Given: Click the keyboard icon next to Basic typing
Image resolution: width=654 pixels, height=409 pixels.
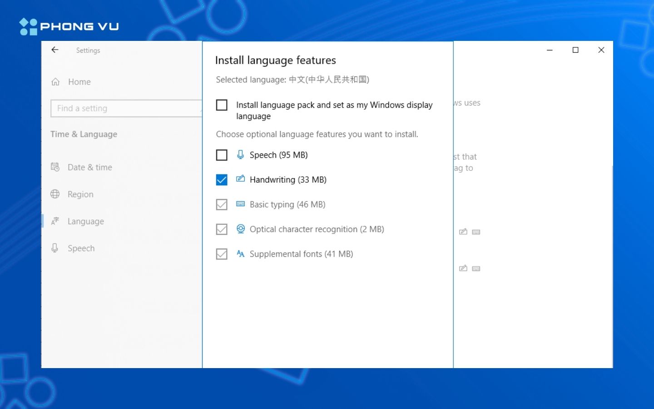Looking at the screenshot, I should [240, 204].
